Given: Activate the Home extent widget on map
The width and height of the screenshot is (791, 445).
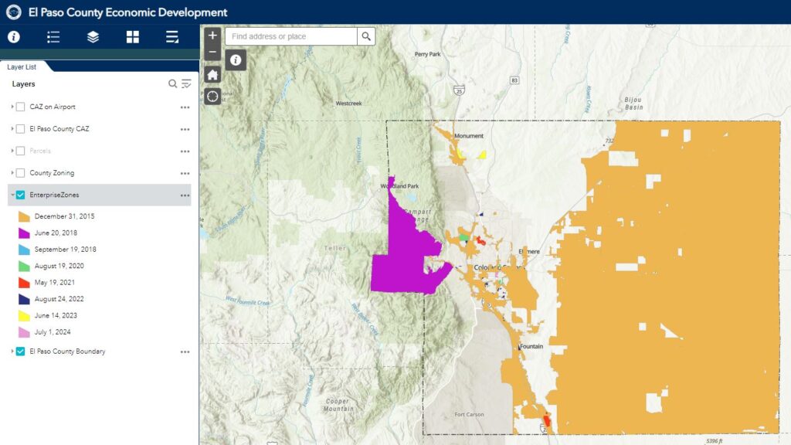Looking at the screenshot, I should 211,74.
